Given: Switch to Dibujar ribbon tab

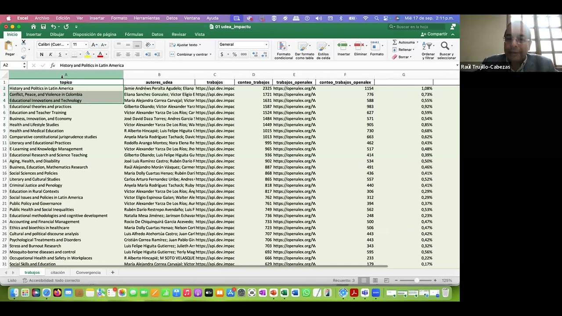Looking at the screenshot, I should 57,34.
